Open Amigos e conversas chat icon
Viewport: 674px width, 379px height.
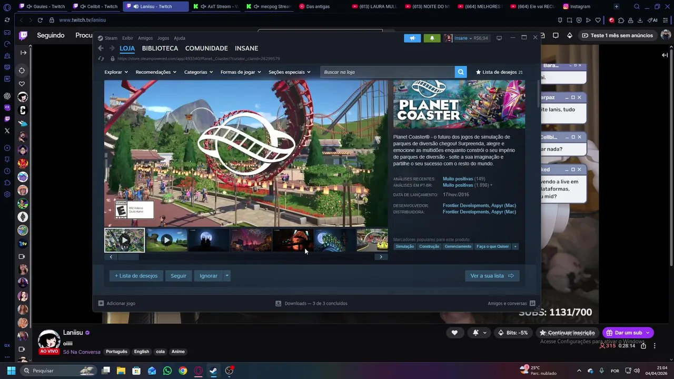532,303
